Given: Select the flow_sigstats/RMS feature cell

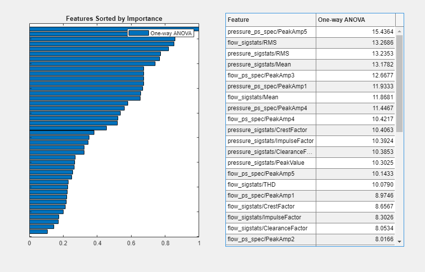Looking at the screenshot, I should [x=271, y=43].
